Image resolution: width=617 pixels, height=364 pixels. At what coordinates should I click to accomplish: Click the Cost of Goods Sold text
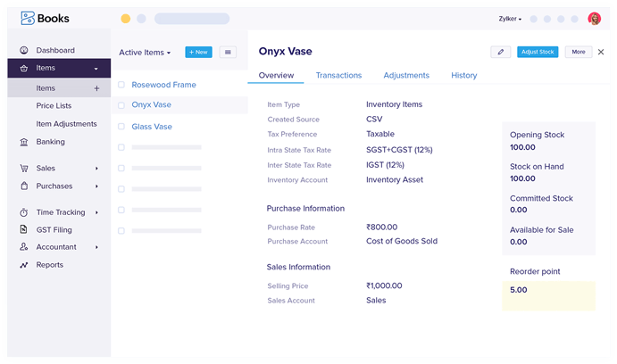(402, 241)
